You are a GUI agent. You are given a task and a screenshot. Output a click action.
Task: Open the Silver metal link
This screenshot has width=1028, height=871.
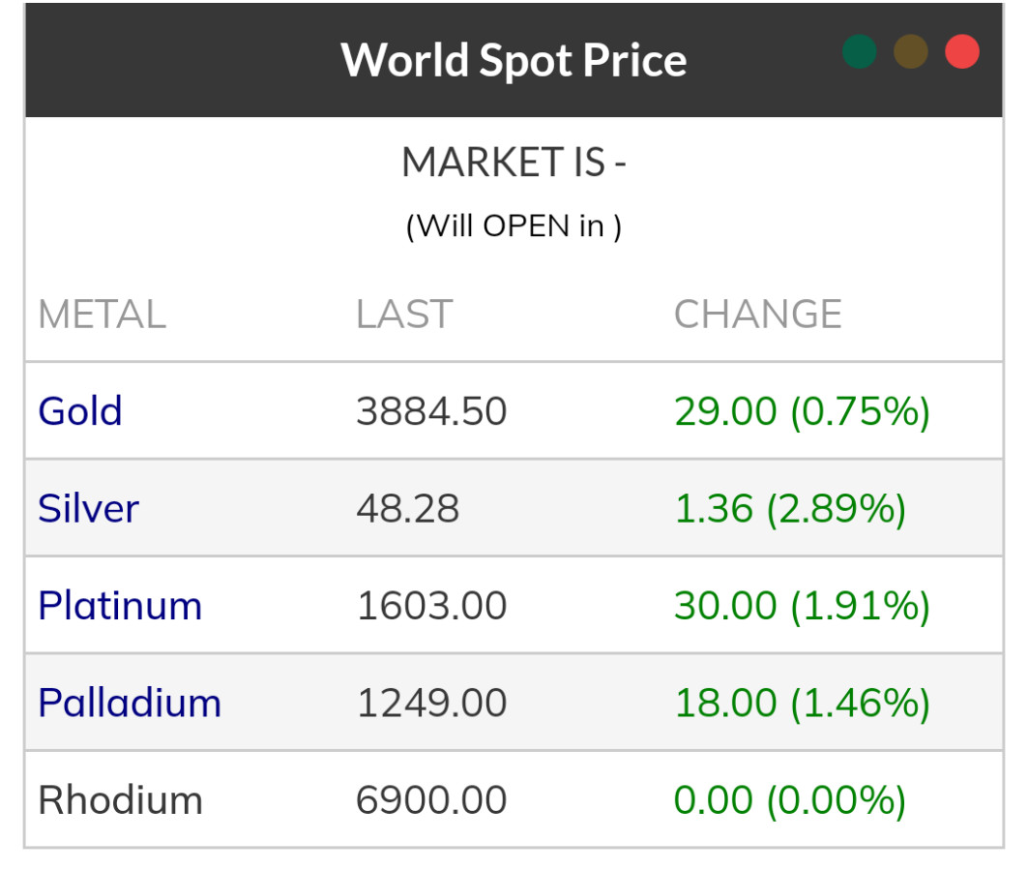[88, 509]
